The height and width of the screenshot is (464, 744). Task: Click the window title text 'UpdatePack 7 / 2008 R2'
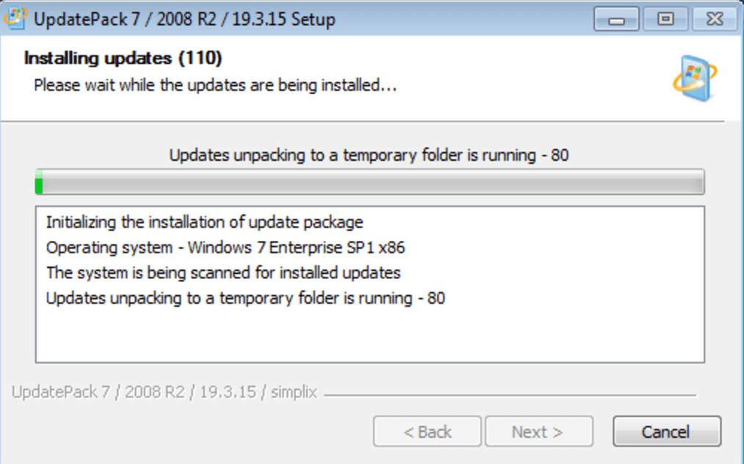tap(184, 20)
